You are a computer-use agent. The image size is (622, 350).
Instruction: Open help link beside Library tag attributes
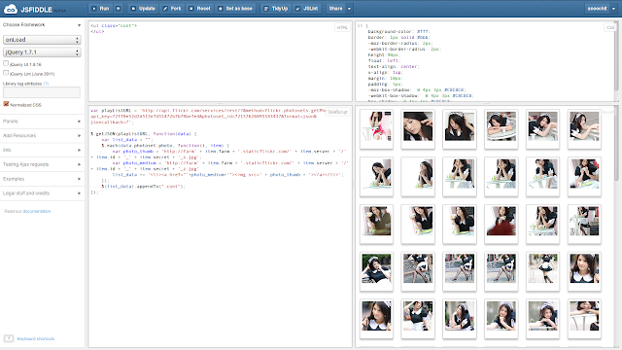[46, 84]
